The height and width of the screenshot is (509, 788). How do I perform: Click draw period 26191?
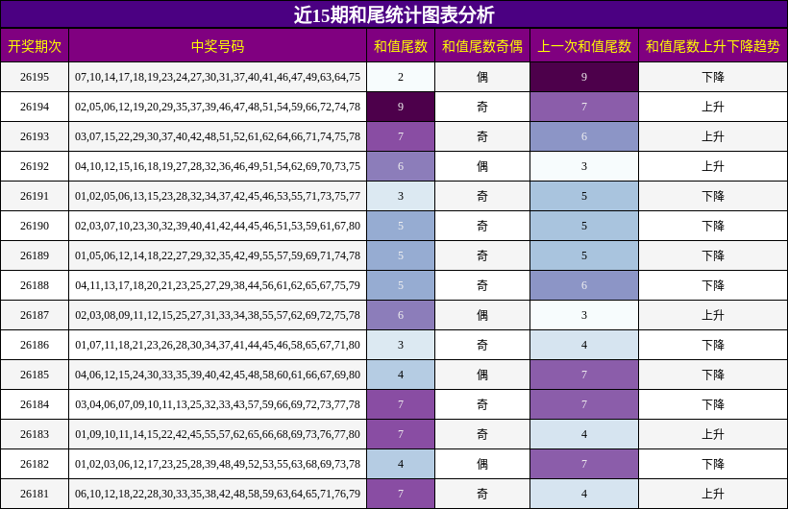coord(35,196)
